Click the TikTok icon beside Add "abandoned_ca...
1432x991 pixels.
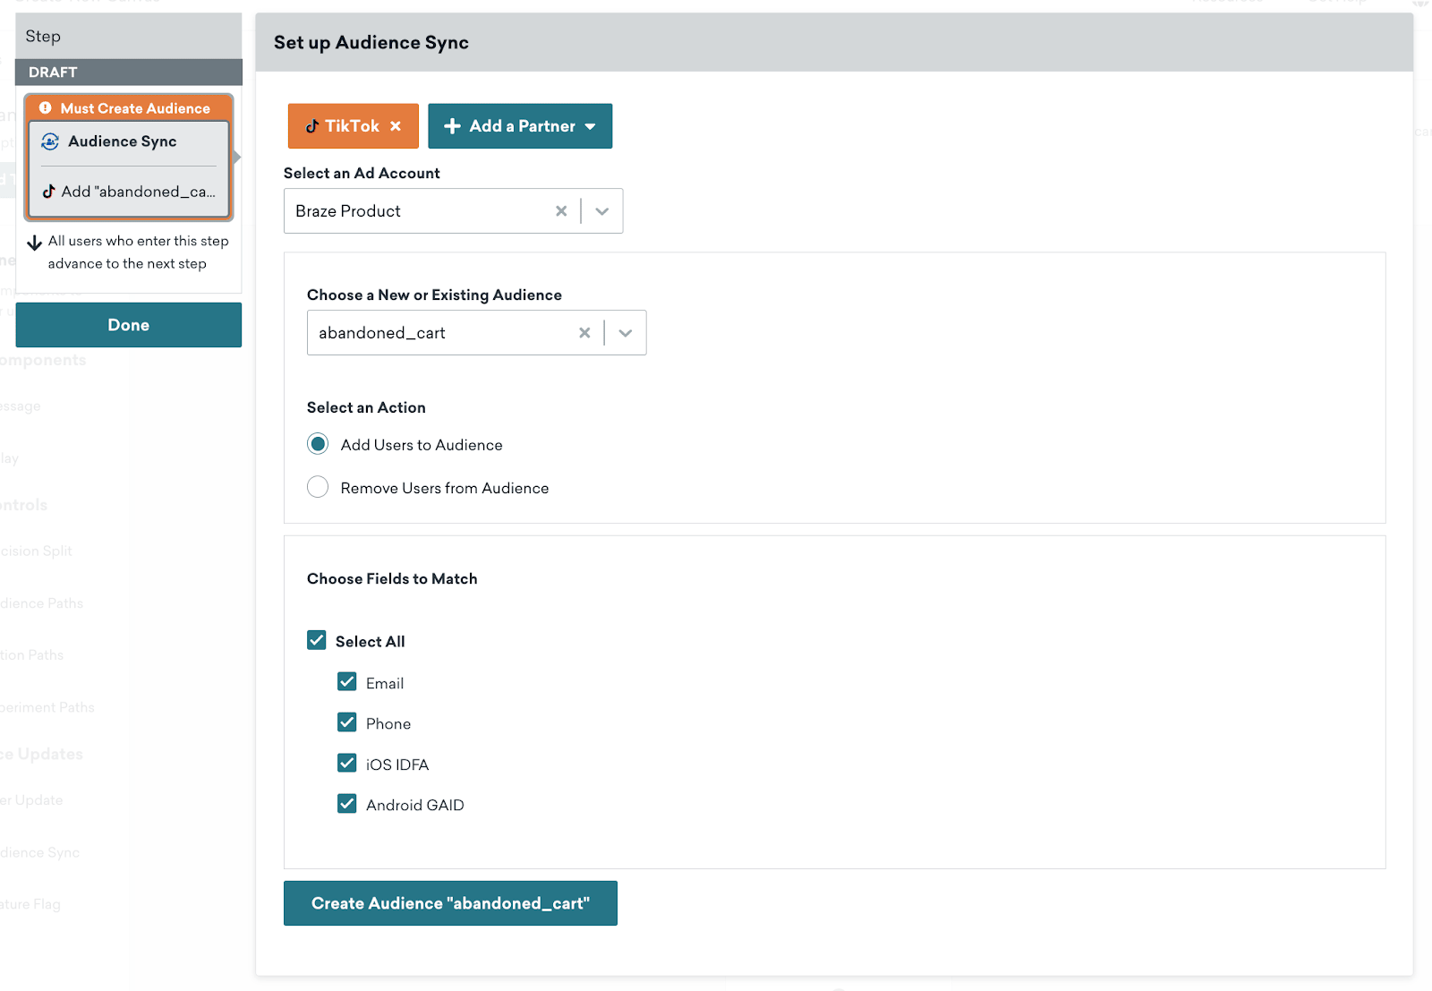[49, 192]
